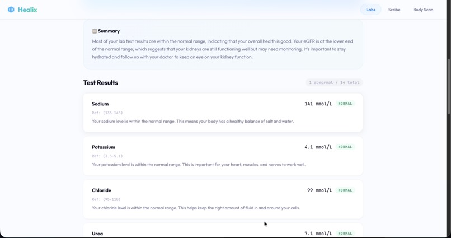451x238 pixels.
Task: Click the summary paragraph about eGFR
Action: 222,49
